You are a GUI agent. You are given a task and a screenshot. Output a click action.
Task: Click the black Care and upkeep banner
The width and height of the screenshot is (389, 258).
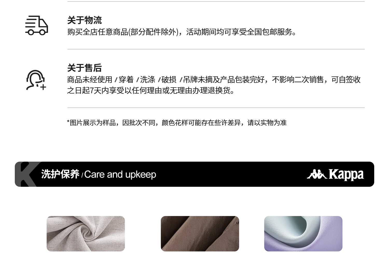[x=195, y=174]
